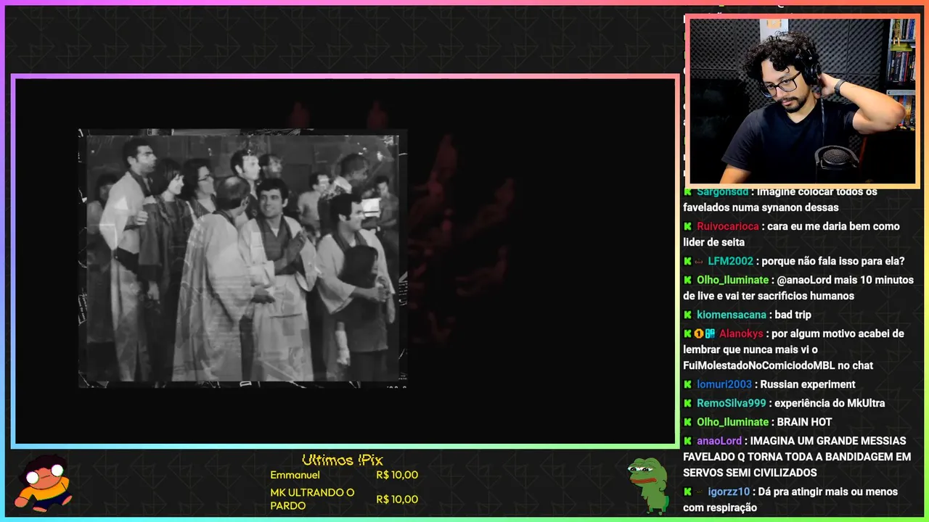Click the badge before igorzz10's username
The image size is (929, 522).
point(699,492)
